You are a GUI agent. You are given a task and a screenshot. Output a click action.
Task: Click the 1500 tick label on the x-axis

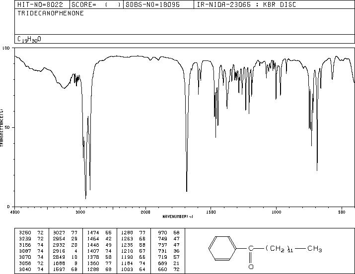coord(211,212)
